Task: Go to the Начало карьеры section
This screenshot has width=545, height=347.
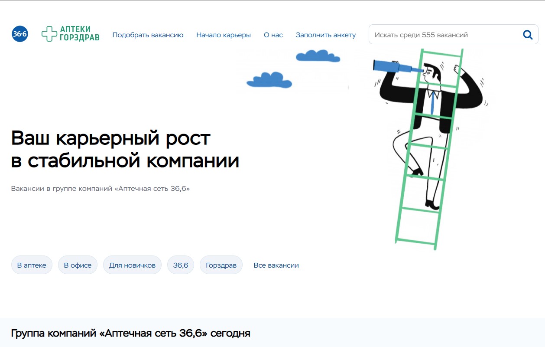Action: [224, 35]
